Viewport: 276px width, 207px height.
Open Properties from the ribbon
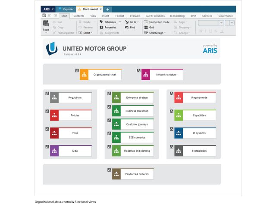click(110, 27)
